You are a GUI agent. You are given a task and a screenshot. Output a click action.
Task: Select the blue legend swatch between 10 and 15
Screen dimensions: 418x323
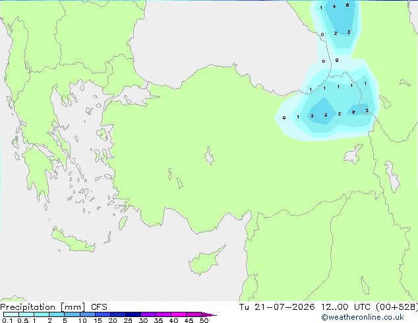pyautogui.click(x=87, y=314)
